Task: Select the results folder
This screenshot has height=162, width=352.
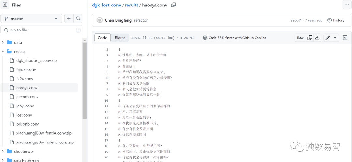Action: pos(20,52)
